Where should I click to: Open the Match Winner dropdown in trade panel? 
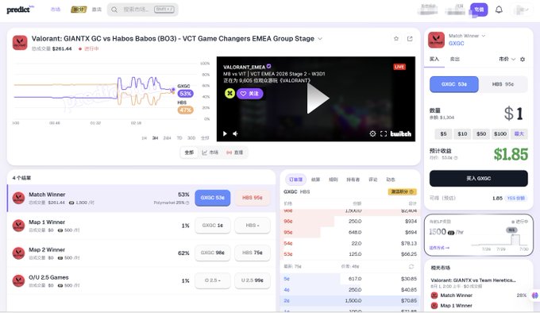point(467,36)
